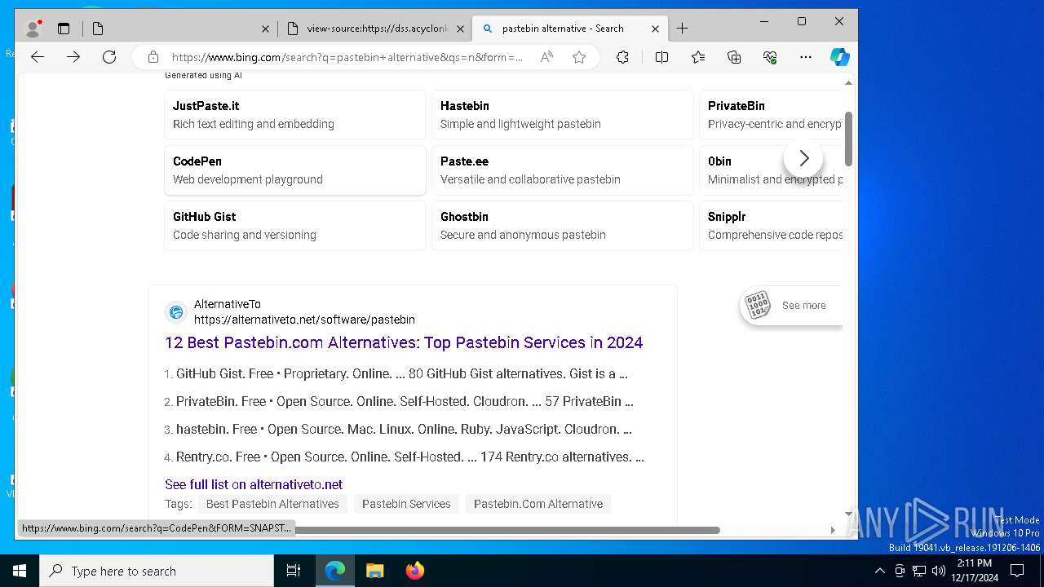Select Best Pastebin Alternatives tag
This screenshot has height=587, width=1044.
click(x=272, y=504)
